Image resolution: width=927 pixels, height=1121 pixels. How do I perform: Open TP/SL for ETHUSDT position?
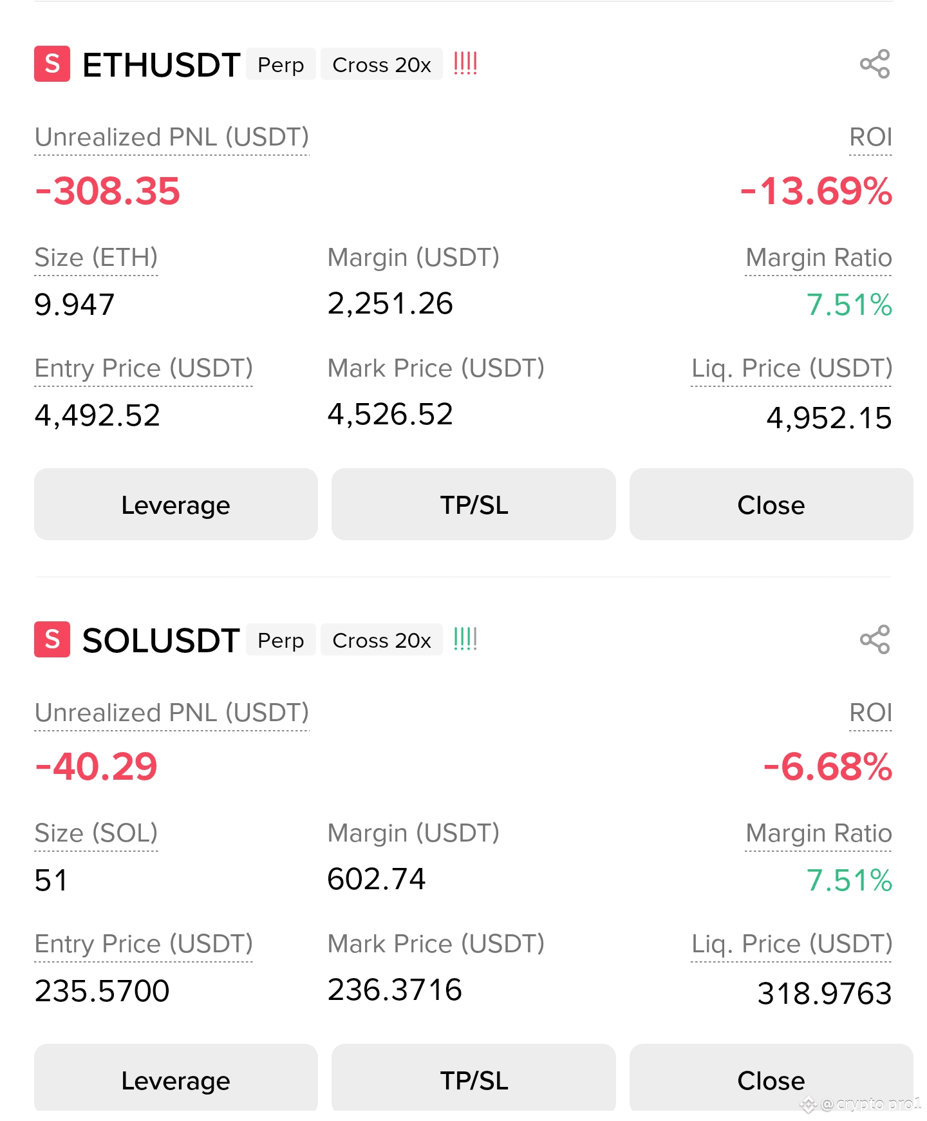[x=474, y=504]
